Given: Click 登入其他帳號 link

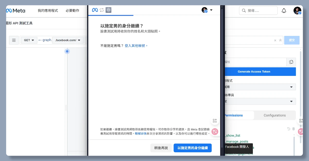Looking at the screenshot, I should click(136, 46).
